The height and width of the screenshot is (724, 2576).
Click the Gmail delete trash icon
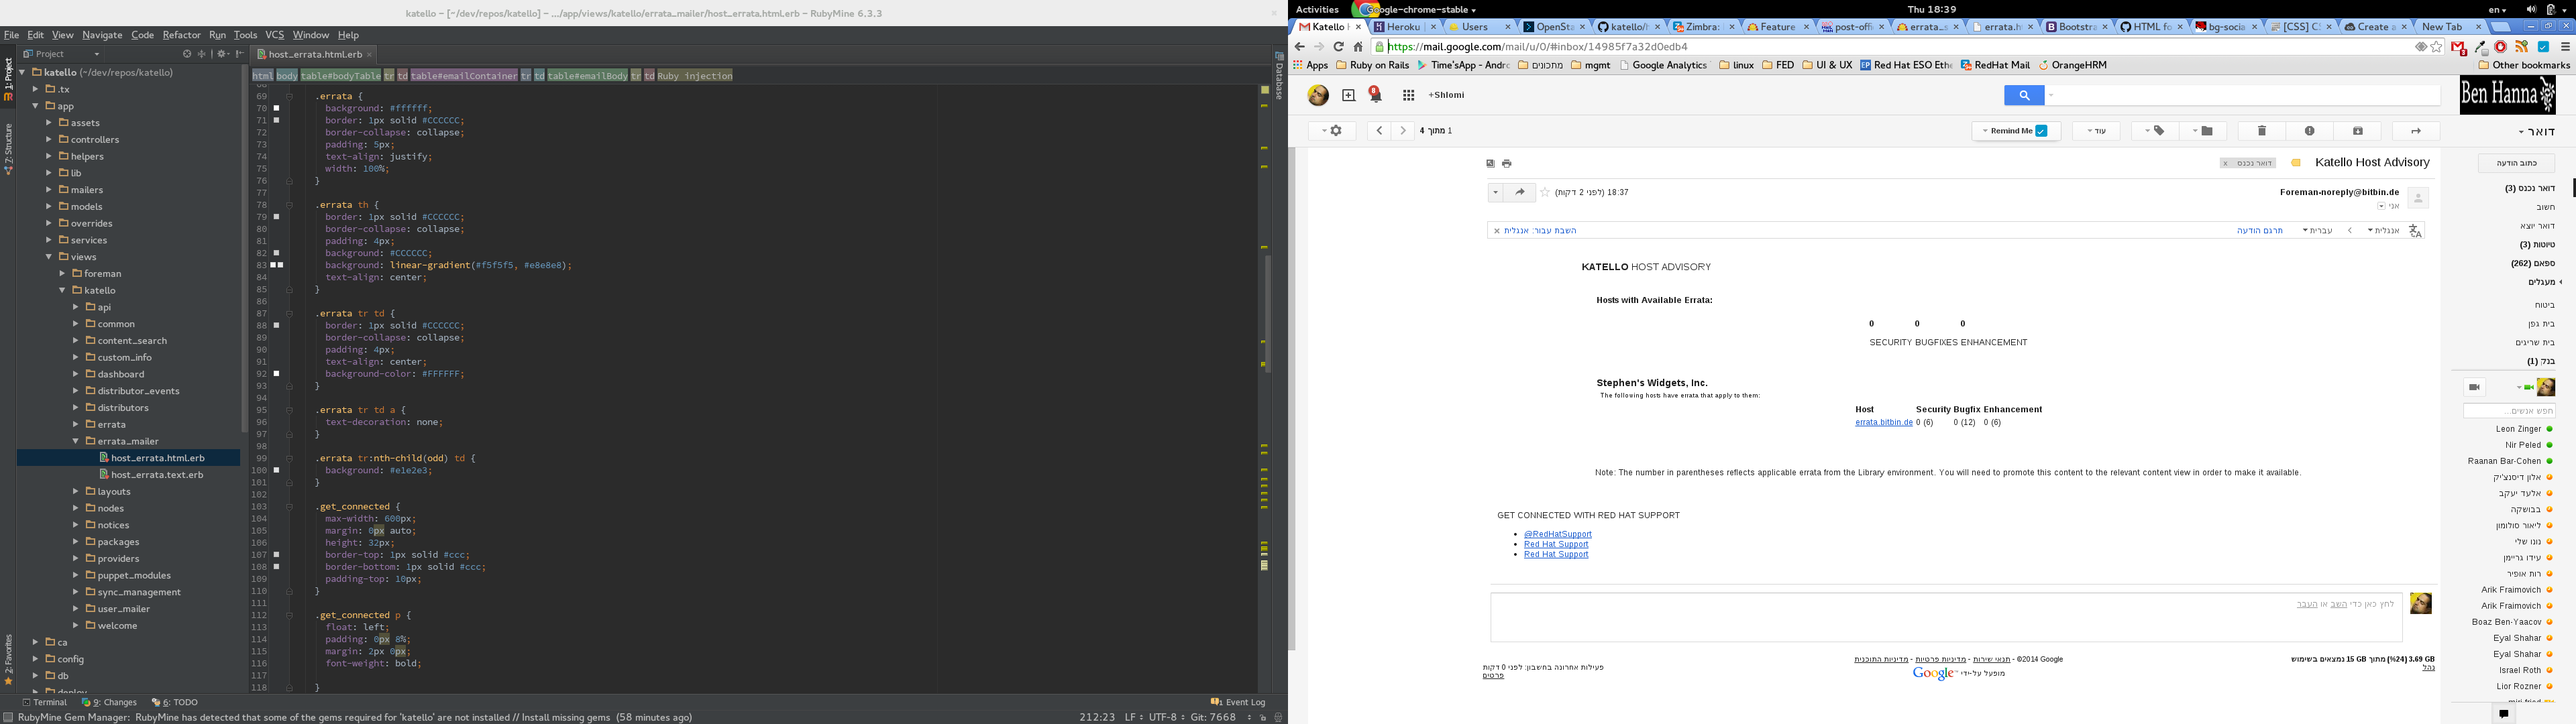(2262, 131)
